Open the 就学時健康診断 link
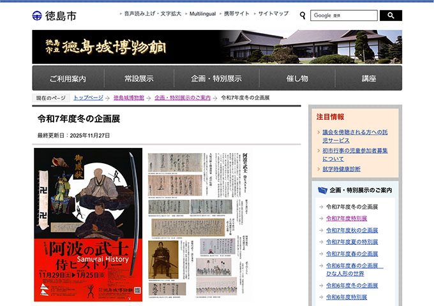This screenshot has height=306, width=434. pyautogui.click(x=341, y=169)
